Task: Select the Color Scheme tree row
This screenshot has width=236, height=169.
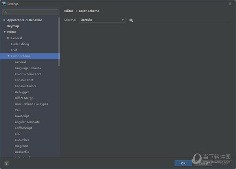Action: pos(30,56)
